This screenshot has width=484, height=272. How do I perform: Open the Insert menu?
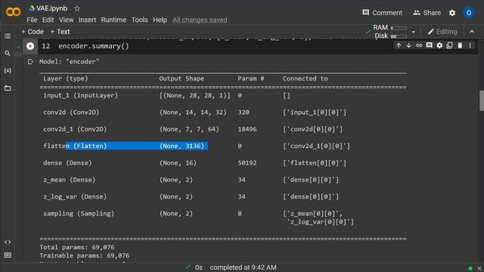[x=87, y=20]
